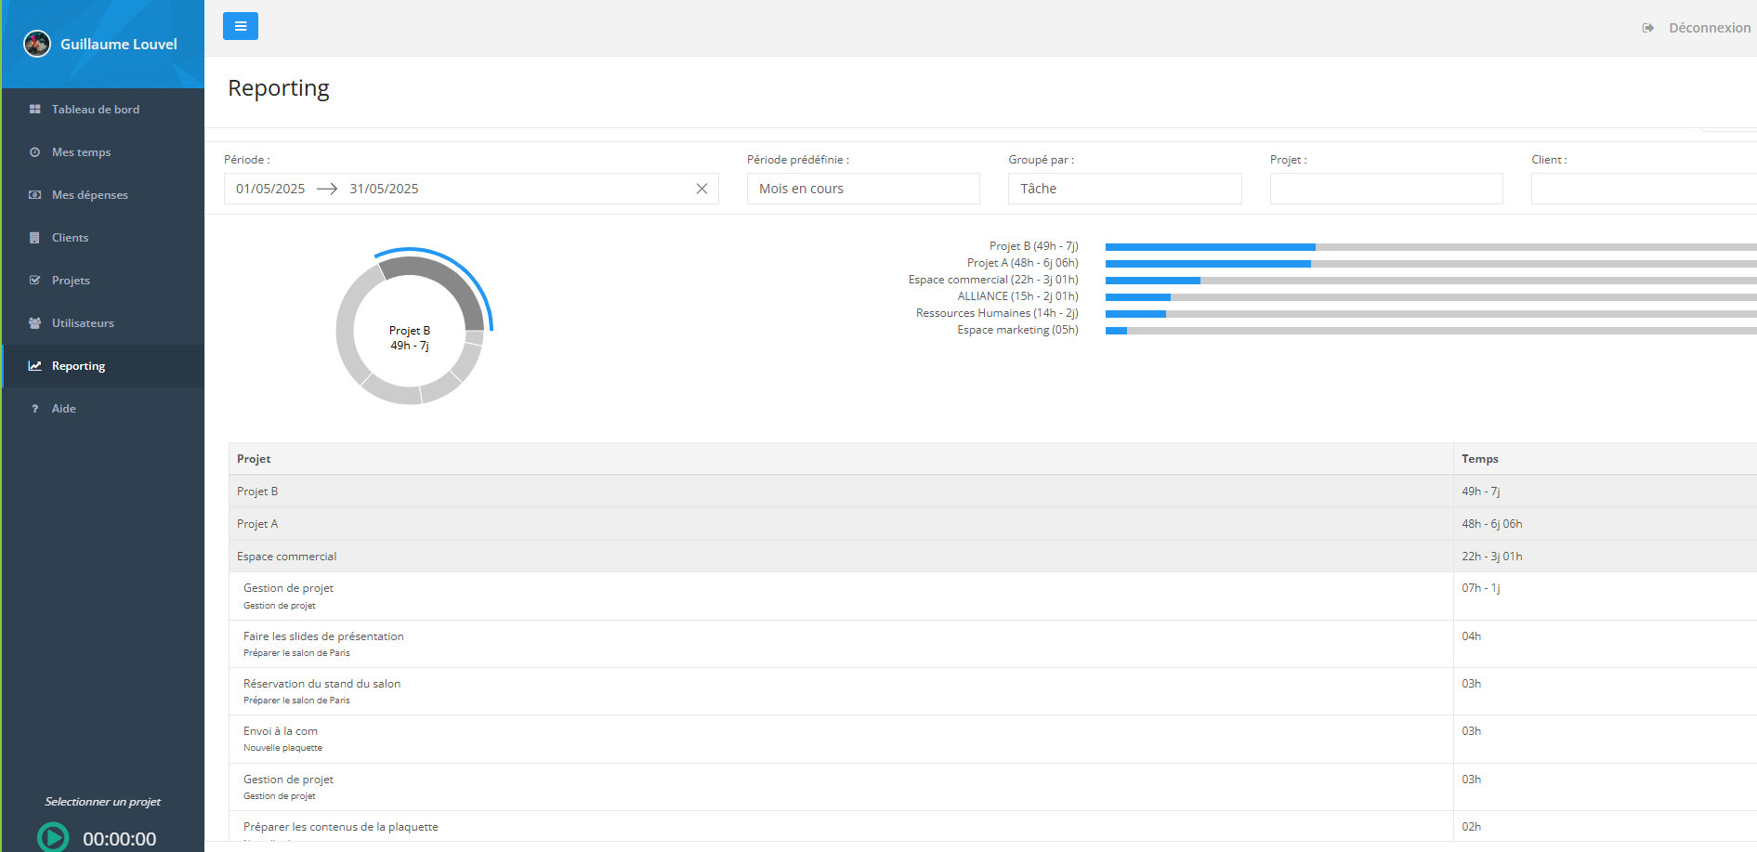Click the Aide question mark icon
This screenshot has width=1757, height=852.
tap(35, 409)
